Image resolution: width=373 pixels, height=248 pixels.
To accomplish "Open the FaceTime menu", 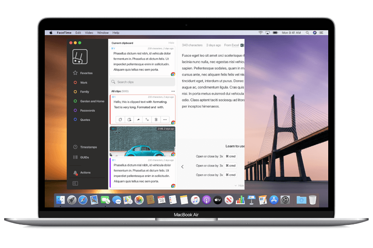I will [x=64, y=33].
